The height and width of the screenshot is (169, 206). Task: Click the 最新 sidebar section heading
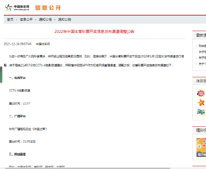(x=201, y=35)
